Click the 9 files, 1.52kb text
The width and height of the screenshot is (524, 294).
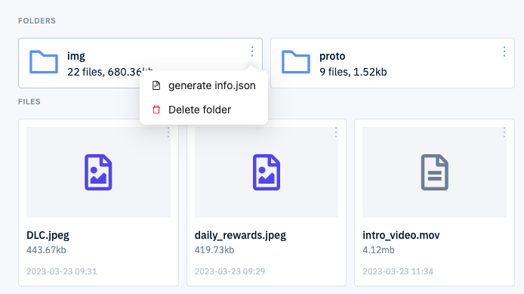tap(353, 72)
